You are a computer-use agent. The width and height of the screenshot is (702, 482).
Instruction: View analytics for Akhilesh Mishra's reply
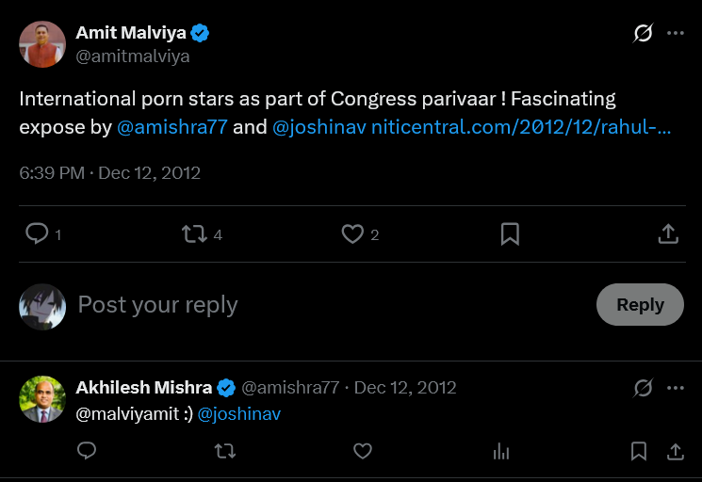[x=501, y=451]
